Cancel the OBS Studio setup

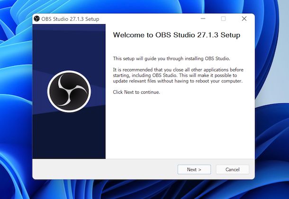(x=233, y=169)
